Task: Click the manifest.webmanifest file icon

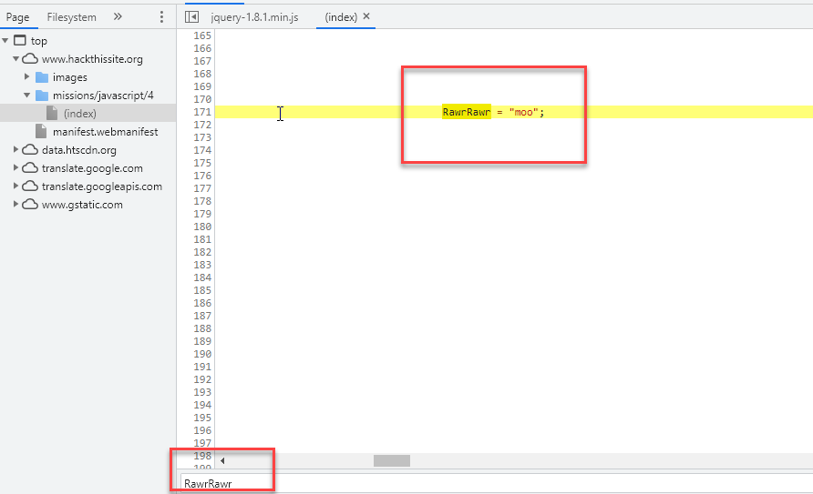Action: point(41,131)
